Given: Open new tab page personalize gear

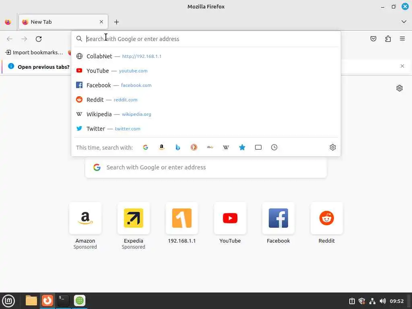Looking at the screenshot, I should [x=400, y=88].
